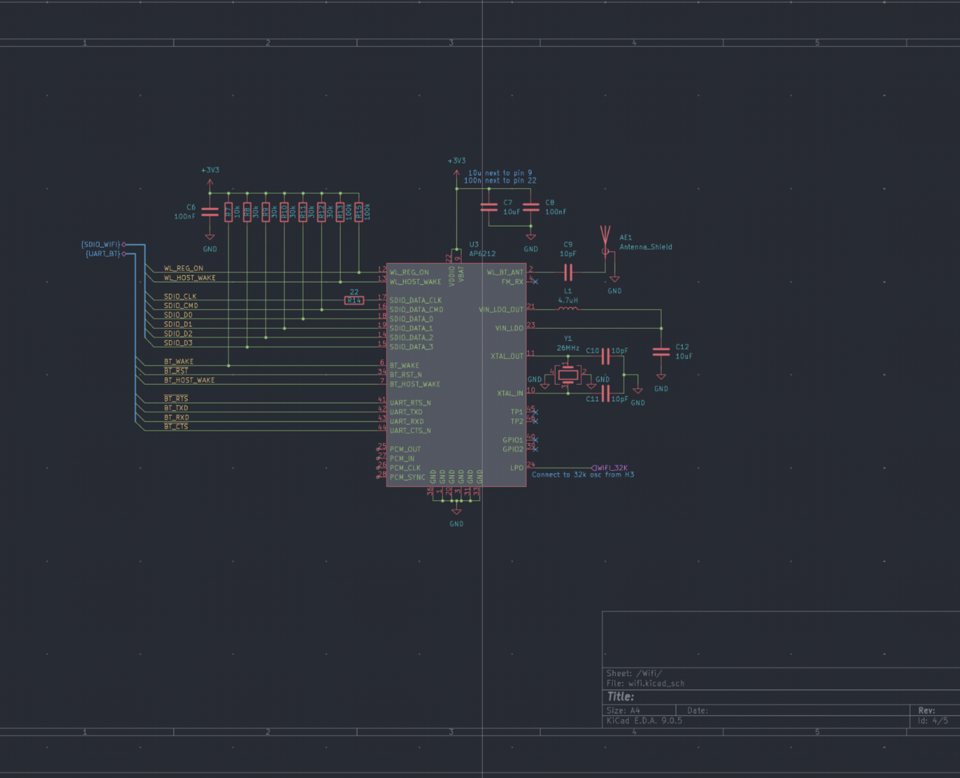
Task: Click the WL_HOST_WAKE net label
Action: [x=190, y=278]
